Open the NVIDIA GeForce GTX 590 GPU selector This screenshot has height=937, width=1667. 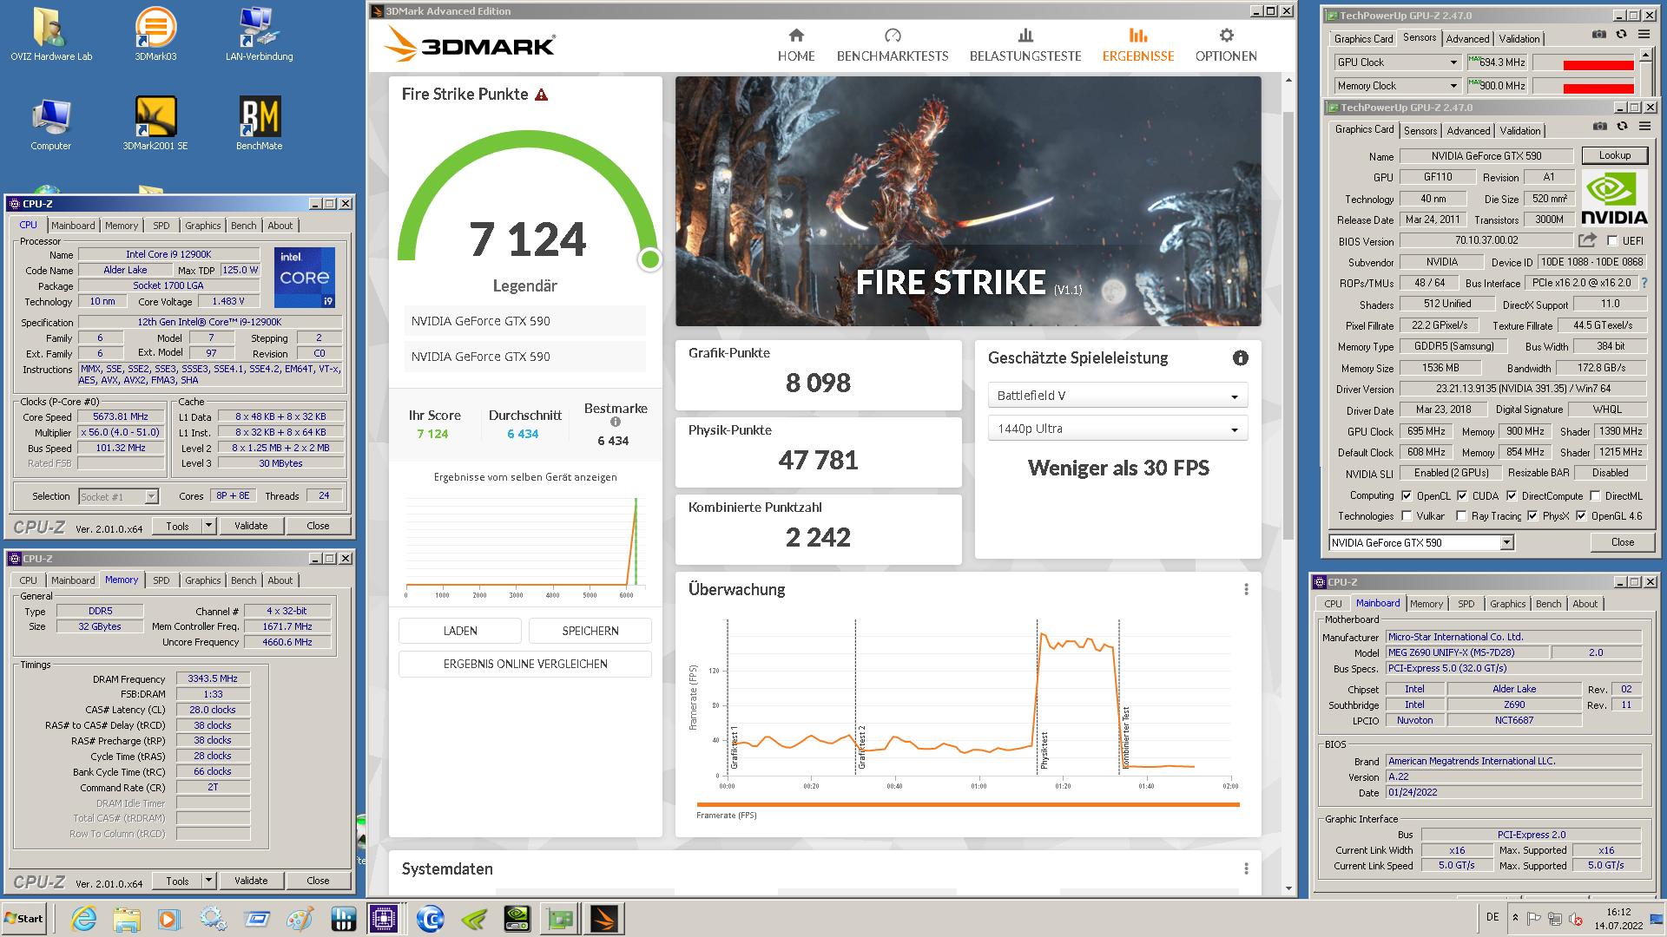(1421, 543)
